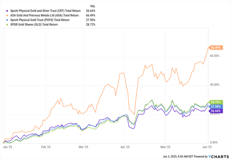Click the green 28.72% end-value tag

(x=216, y=103)
